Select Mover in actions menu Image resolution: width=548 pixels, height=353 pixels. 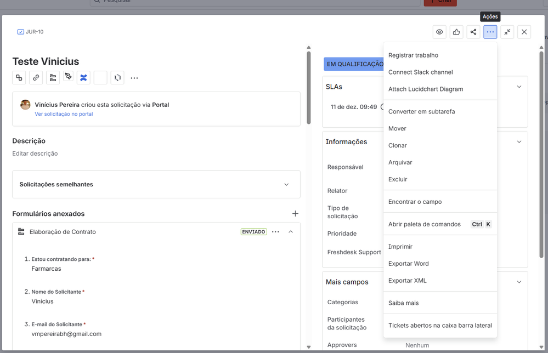pos(440,128)
